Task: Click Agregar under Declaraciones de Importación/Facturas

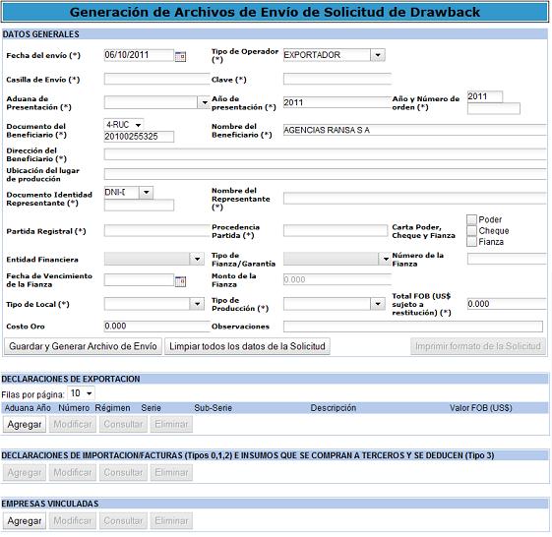Action: 25,472
